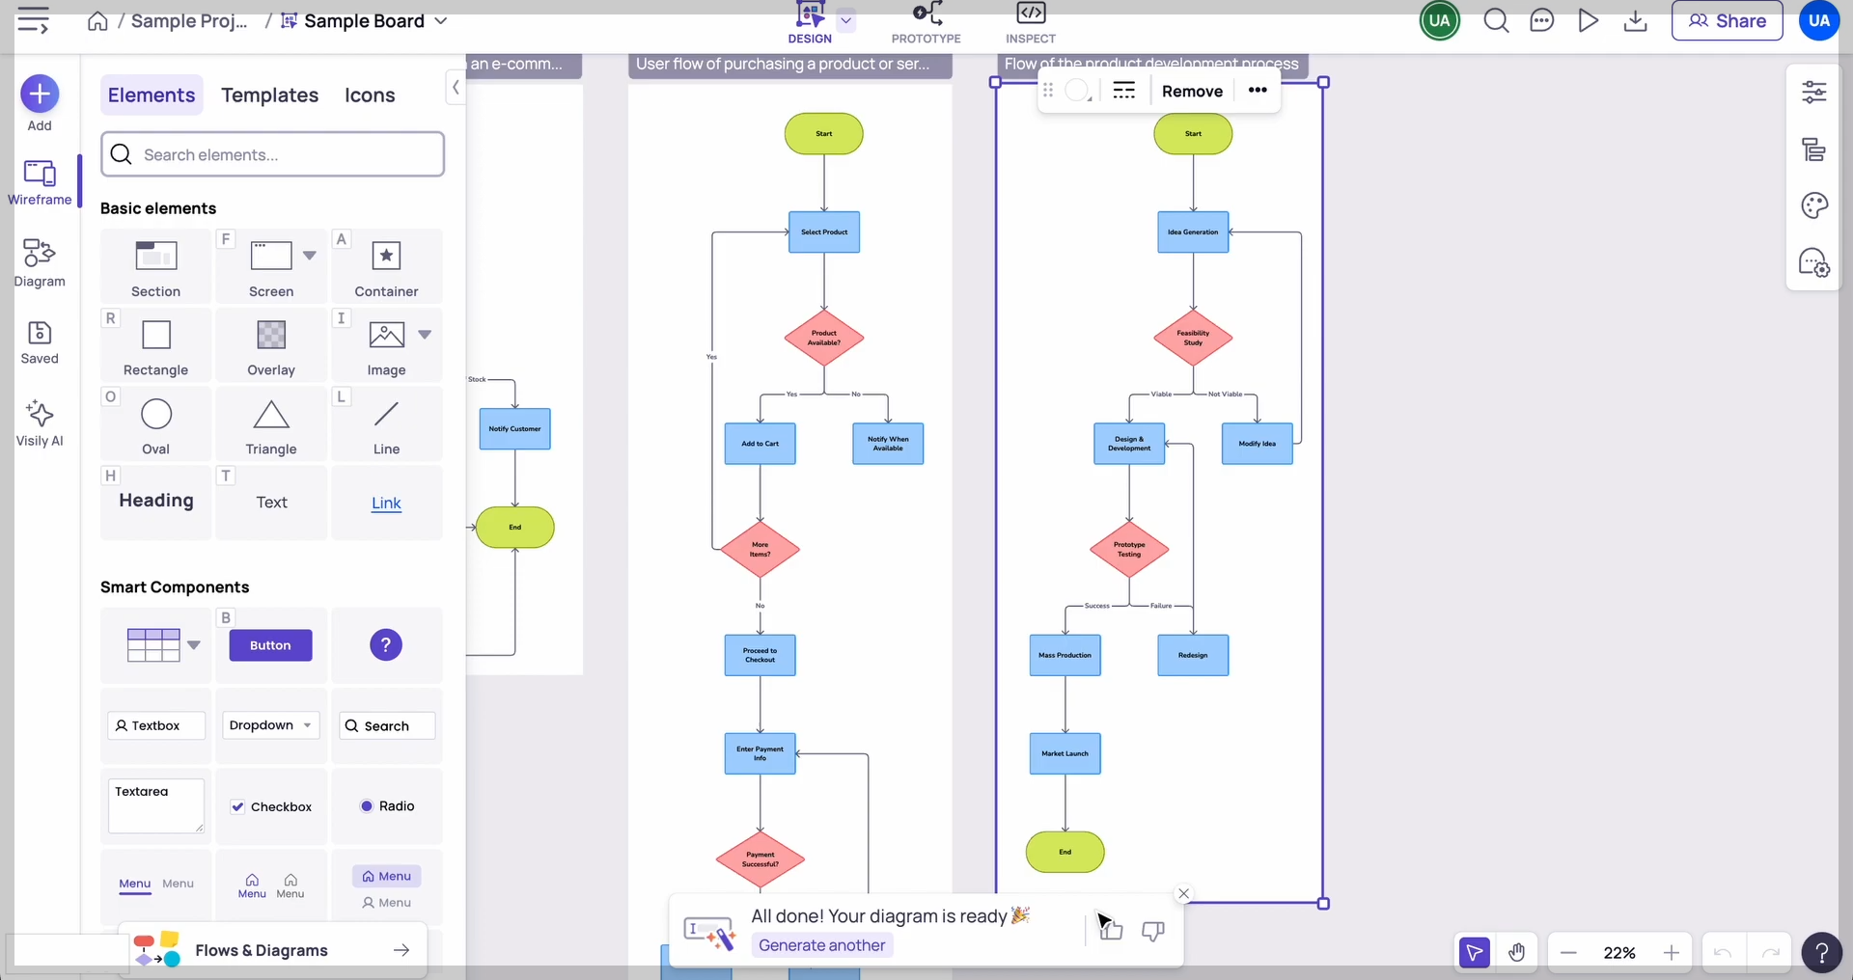This screenshot has height=980, width=1853.
Task: Expand the table component dropdown arrow
Action: (x=194, y=645)
